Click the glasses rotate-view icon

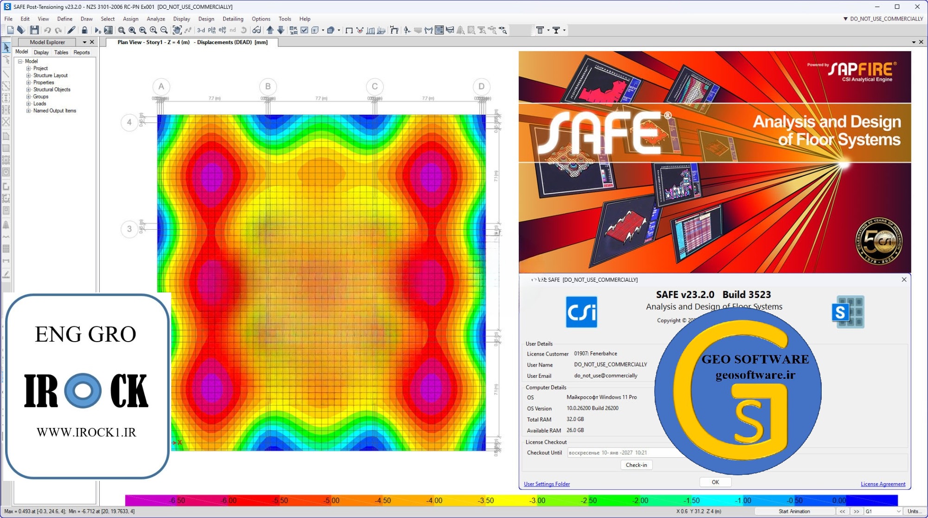[x=257, y=30]
